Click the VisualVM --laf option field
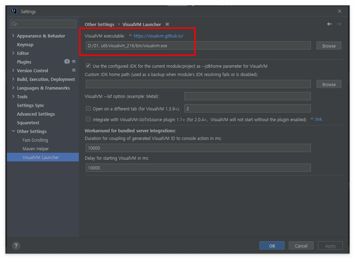 [247, 97]
